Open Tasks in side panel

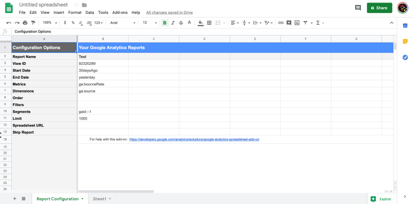coord(405,58)
